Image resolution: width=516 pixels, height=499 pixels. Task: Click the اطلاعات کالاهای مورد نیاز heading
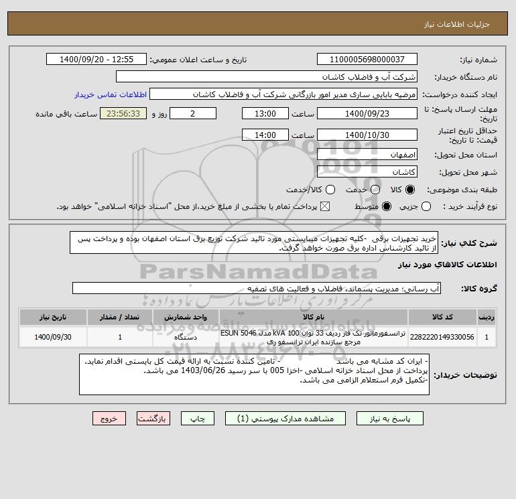click(x=448, y=265)
